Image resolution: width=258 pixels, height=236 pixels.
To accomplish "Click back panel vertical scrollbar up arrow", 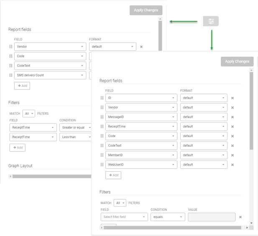I will pos(160,19).
